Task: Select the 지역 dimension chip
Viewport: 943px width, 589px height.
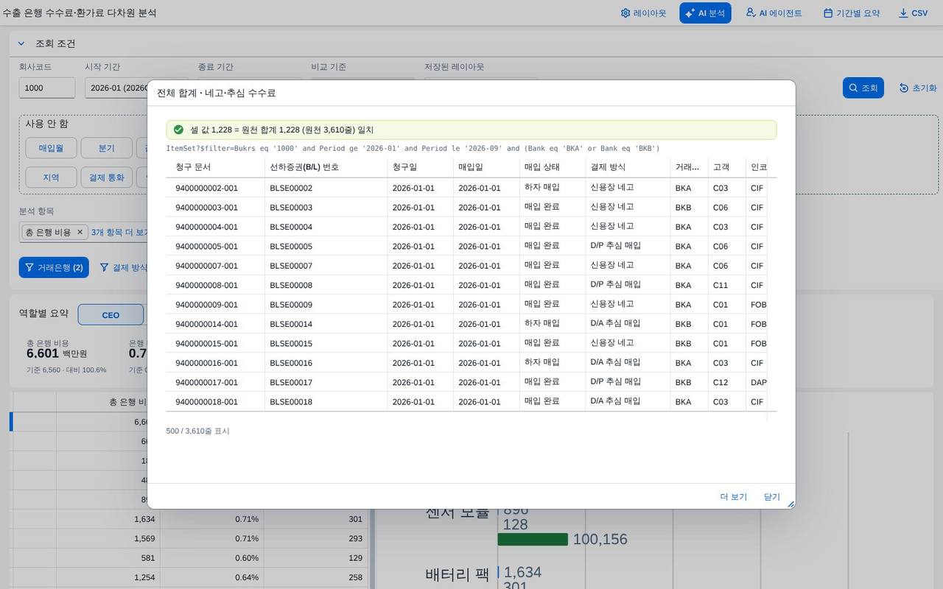Action: [51, 177]
